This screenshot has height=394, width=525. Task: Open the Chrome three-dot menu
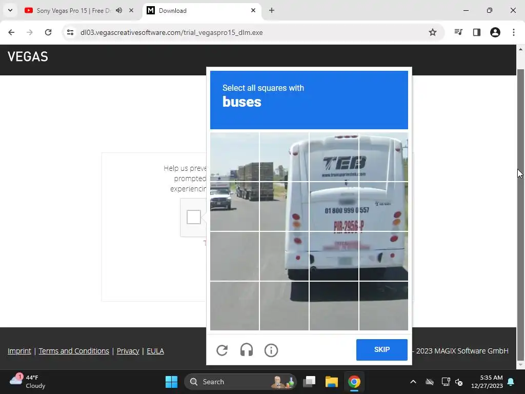[514, 32]
